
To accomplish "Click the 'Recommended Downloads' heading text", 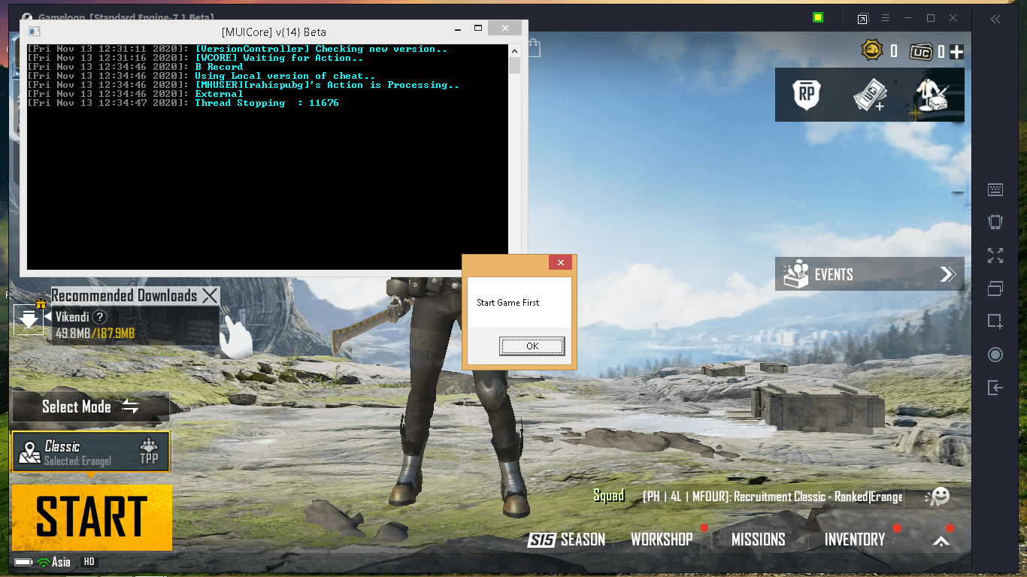I will pyautogui.click(x=124, y=296).
